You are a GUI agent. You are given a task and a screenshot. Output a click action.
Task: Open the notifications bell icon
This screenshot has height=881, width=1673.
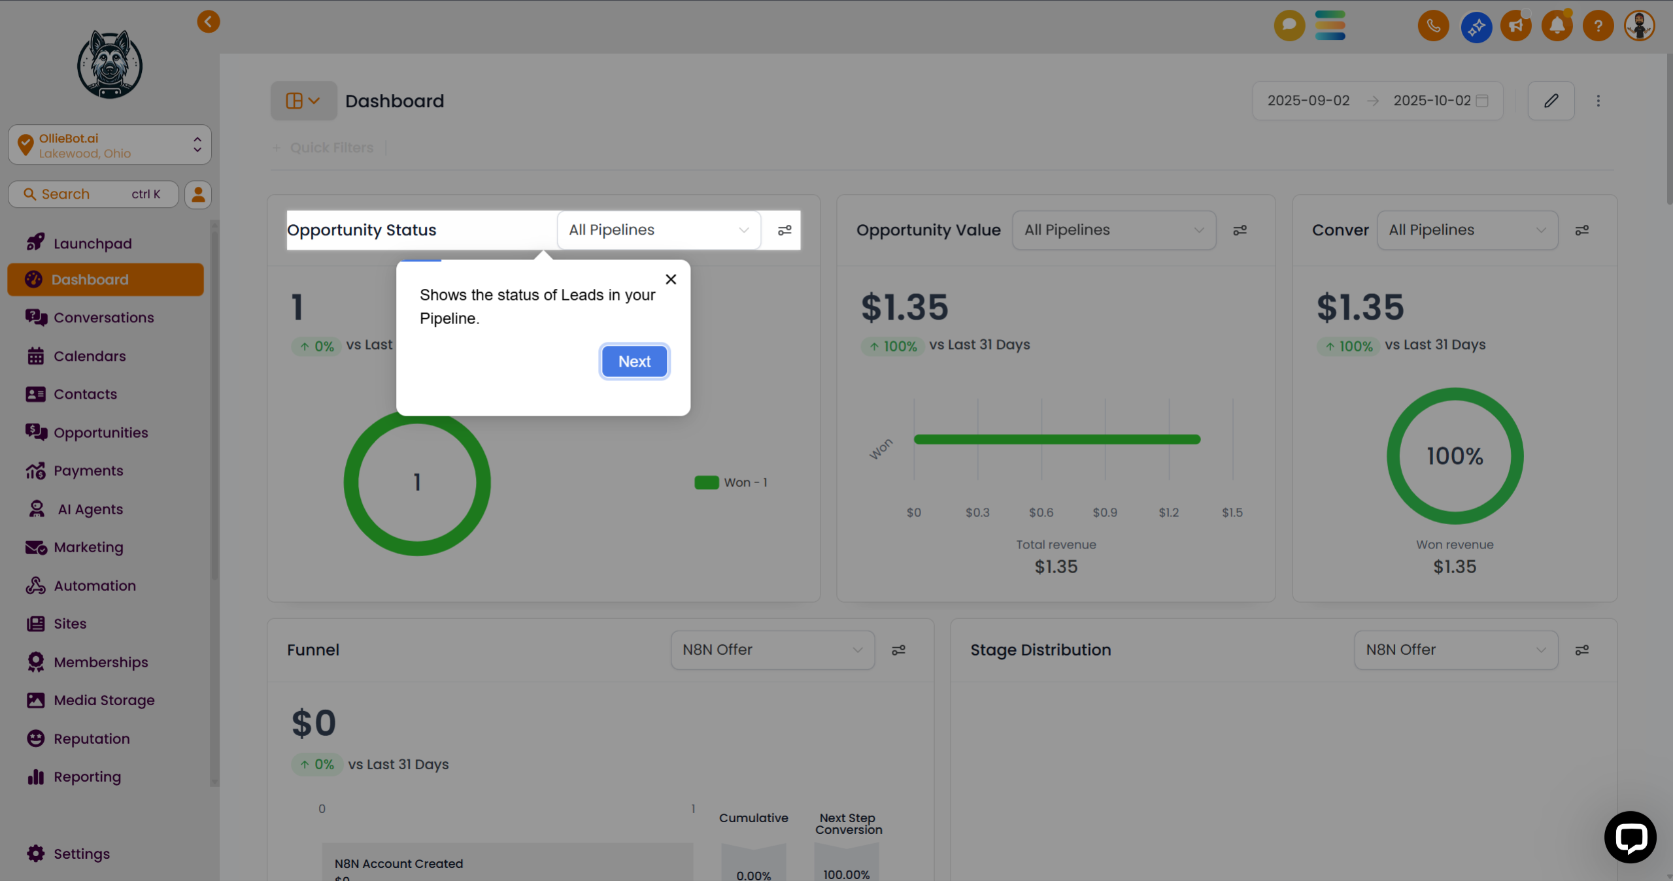pyautogui.click(x=1557, y=26)
